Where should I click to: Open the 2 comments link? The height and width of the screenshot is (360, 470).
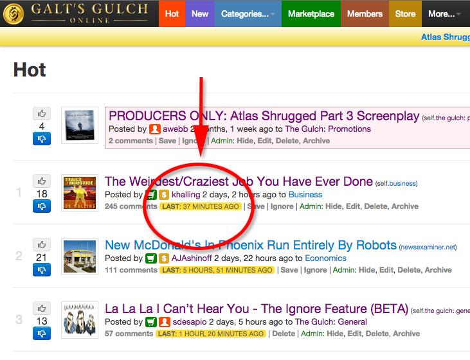click(x=131, y=141)
